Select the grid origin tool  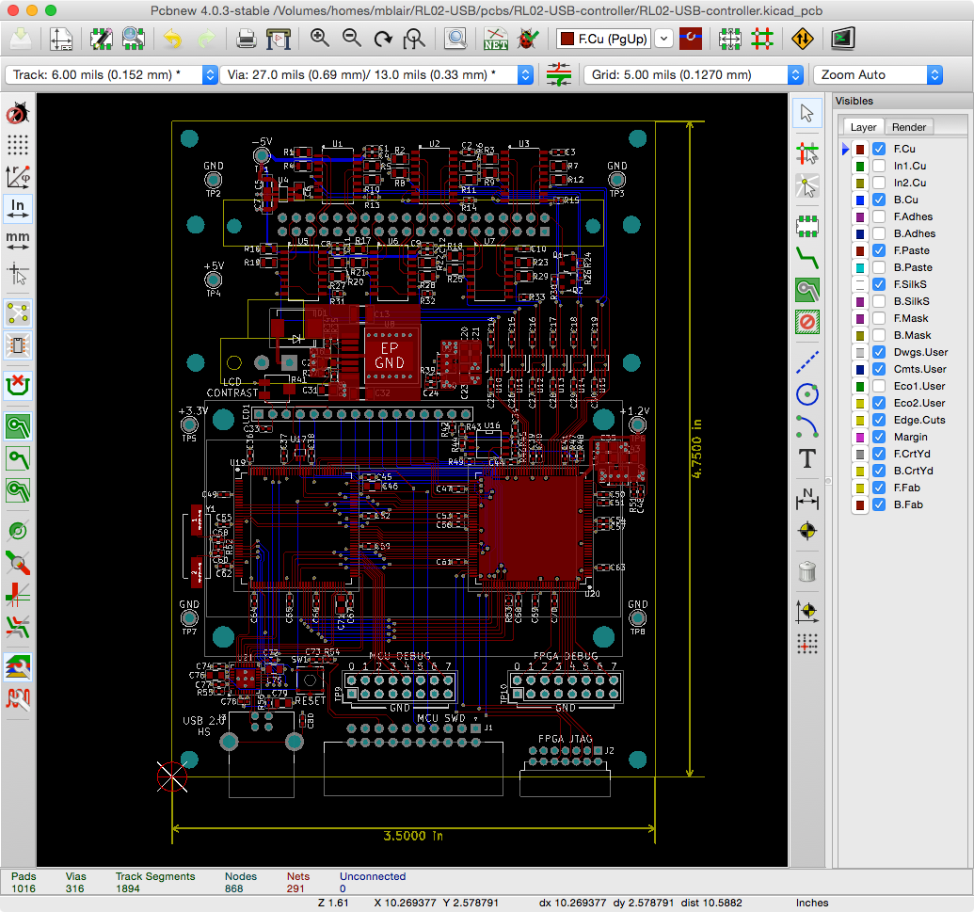pyautogui.click(x=806, y=644)
